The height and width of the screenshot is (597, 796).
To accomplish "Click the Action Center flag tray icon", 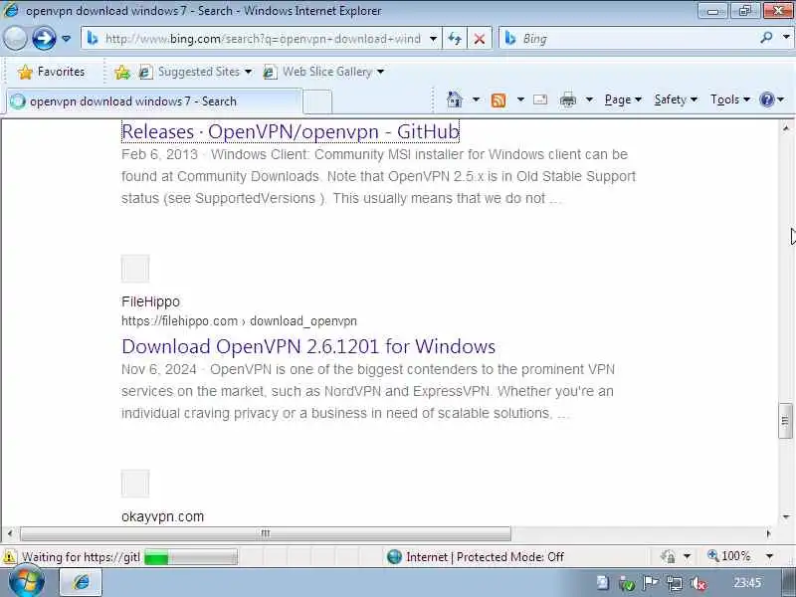I will (651, 583).
